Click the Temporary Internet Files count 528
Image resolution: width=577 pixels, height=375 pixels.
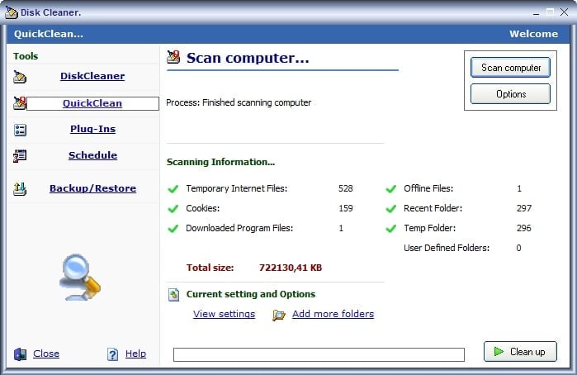point(346,188)
